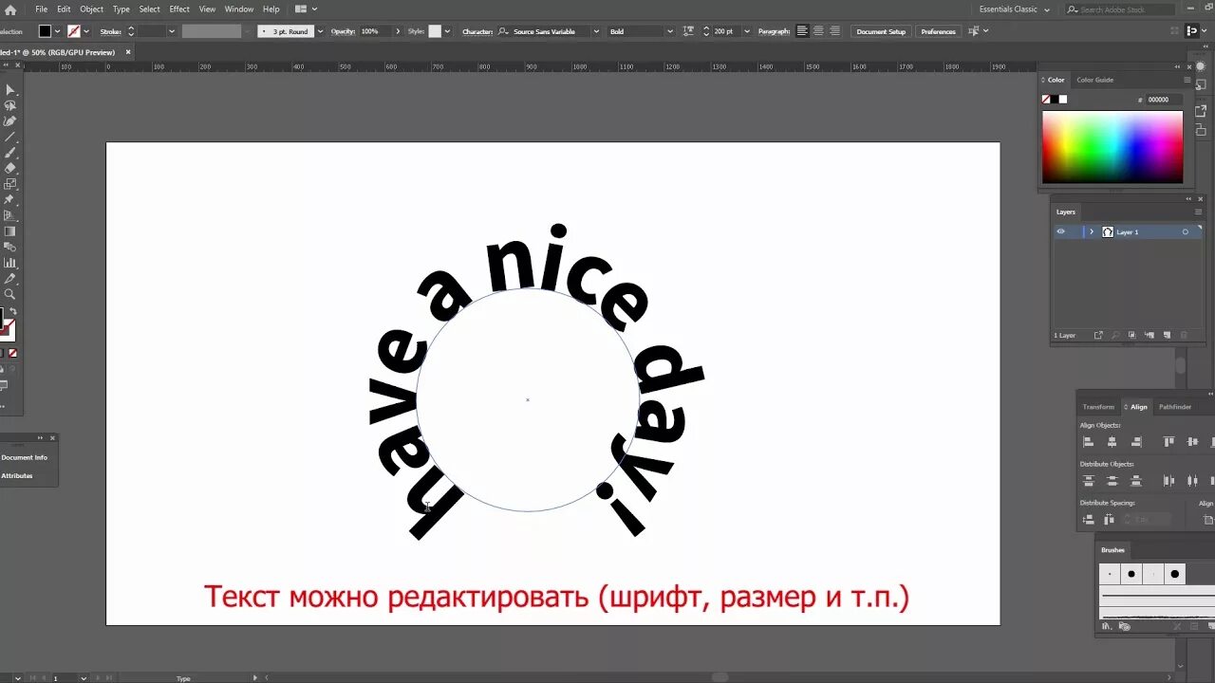Create new layer in Layers panel

[1166, 335]
